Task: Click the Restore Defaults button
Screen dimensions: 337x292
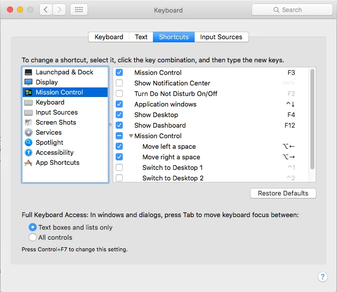Action: pyautogui.click(x=283, y=193)
